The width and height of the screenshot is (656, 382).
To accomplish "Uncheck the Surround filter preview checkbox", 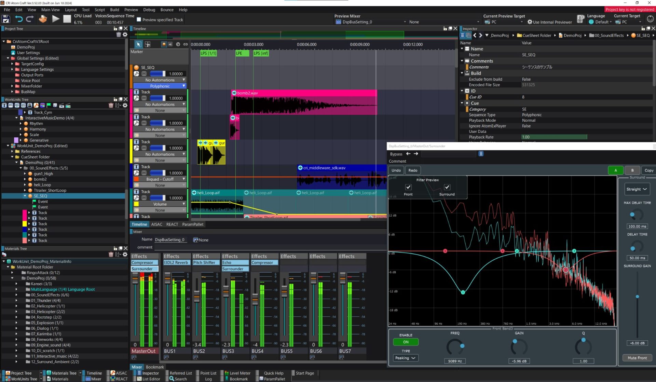I will 447,187.
